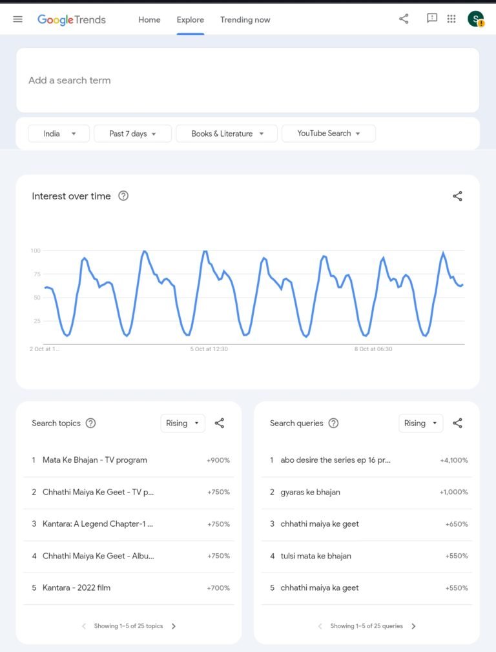
Task: Share the Interest over time chart
Action: point(457,196)
